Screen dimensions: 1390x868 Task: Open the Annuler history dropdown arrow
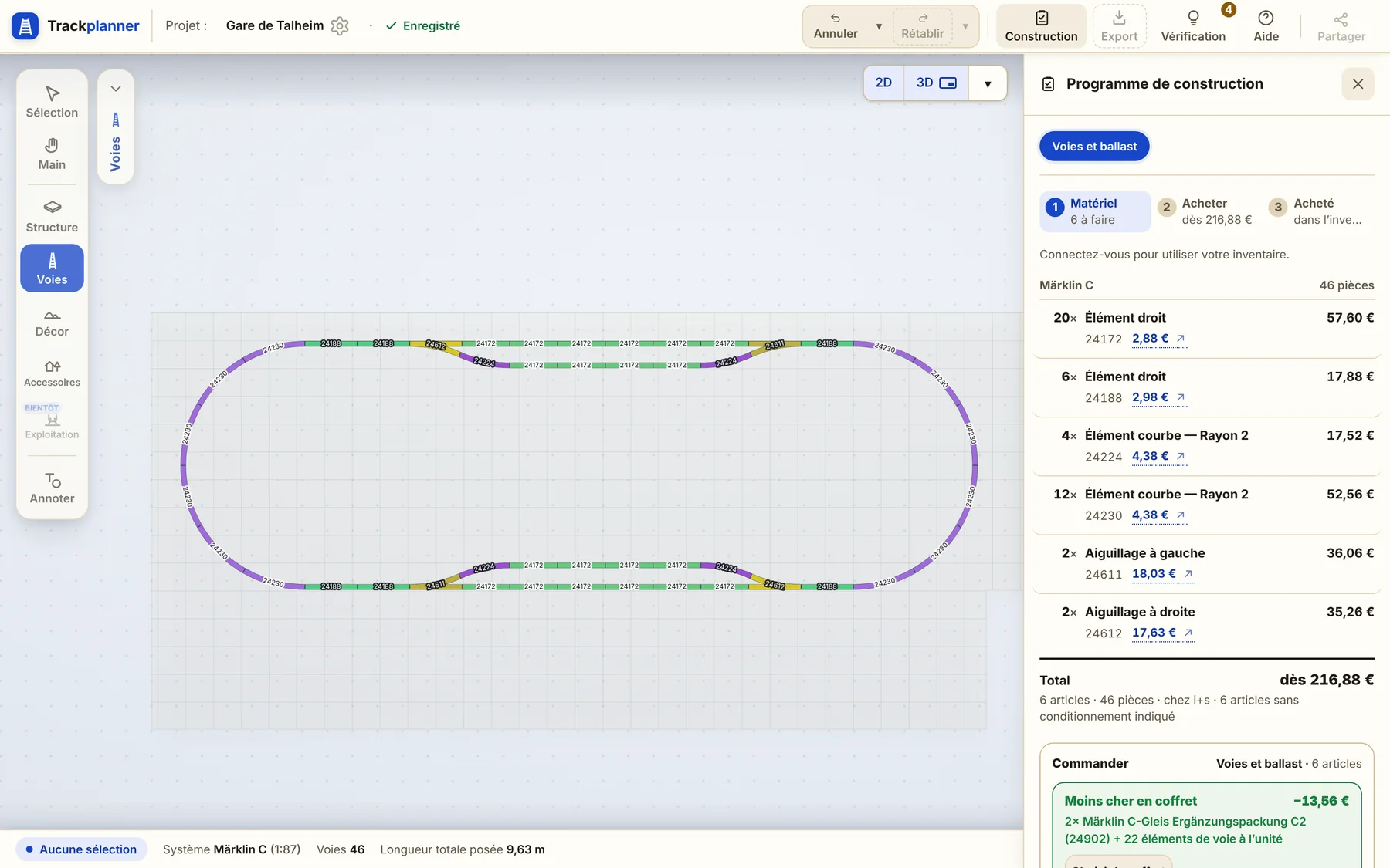point(879,26)
